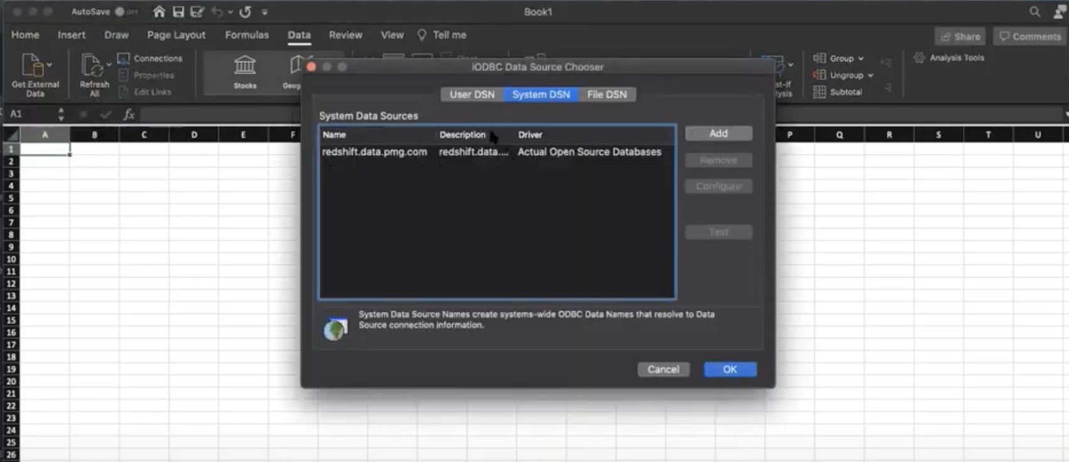Click the Save floppy disk icon
This screenshot has width=1069, height=462.
178,11
